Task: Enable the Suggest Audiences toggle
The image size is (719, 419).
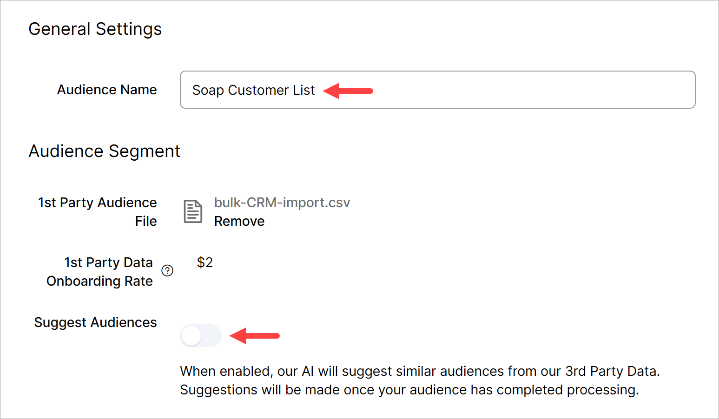Action: pos(201,335)
